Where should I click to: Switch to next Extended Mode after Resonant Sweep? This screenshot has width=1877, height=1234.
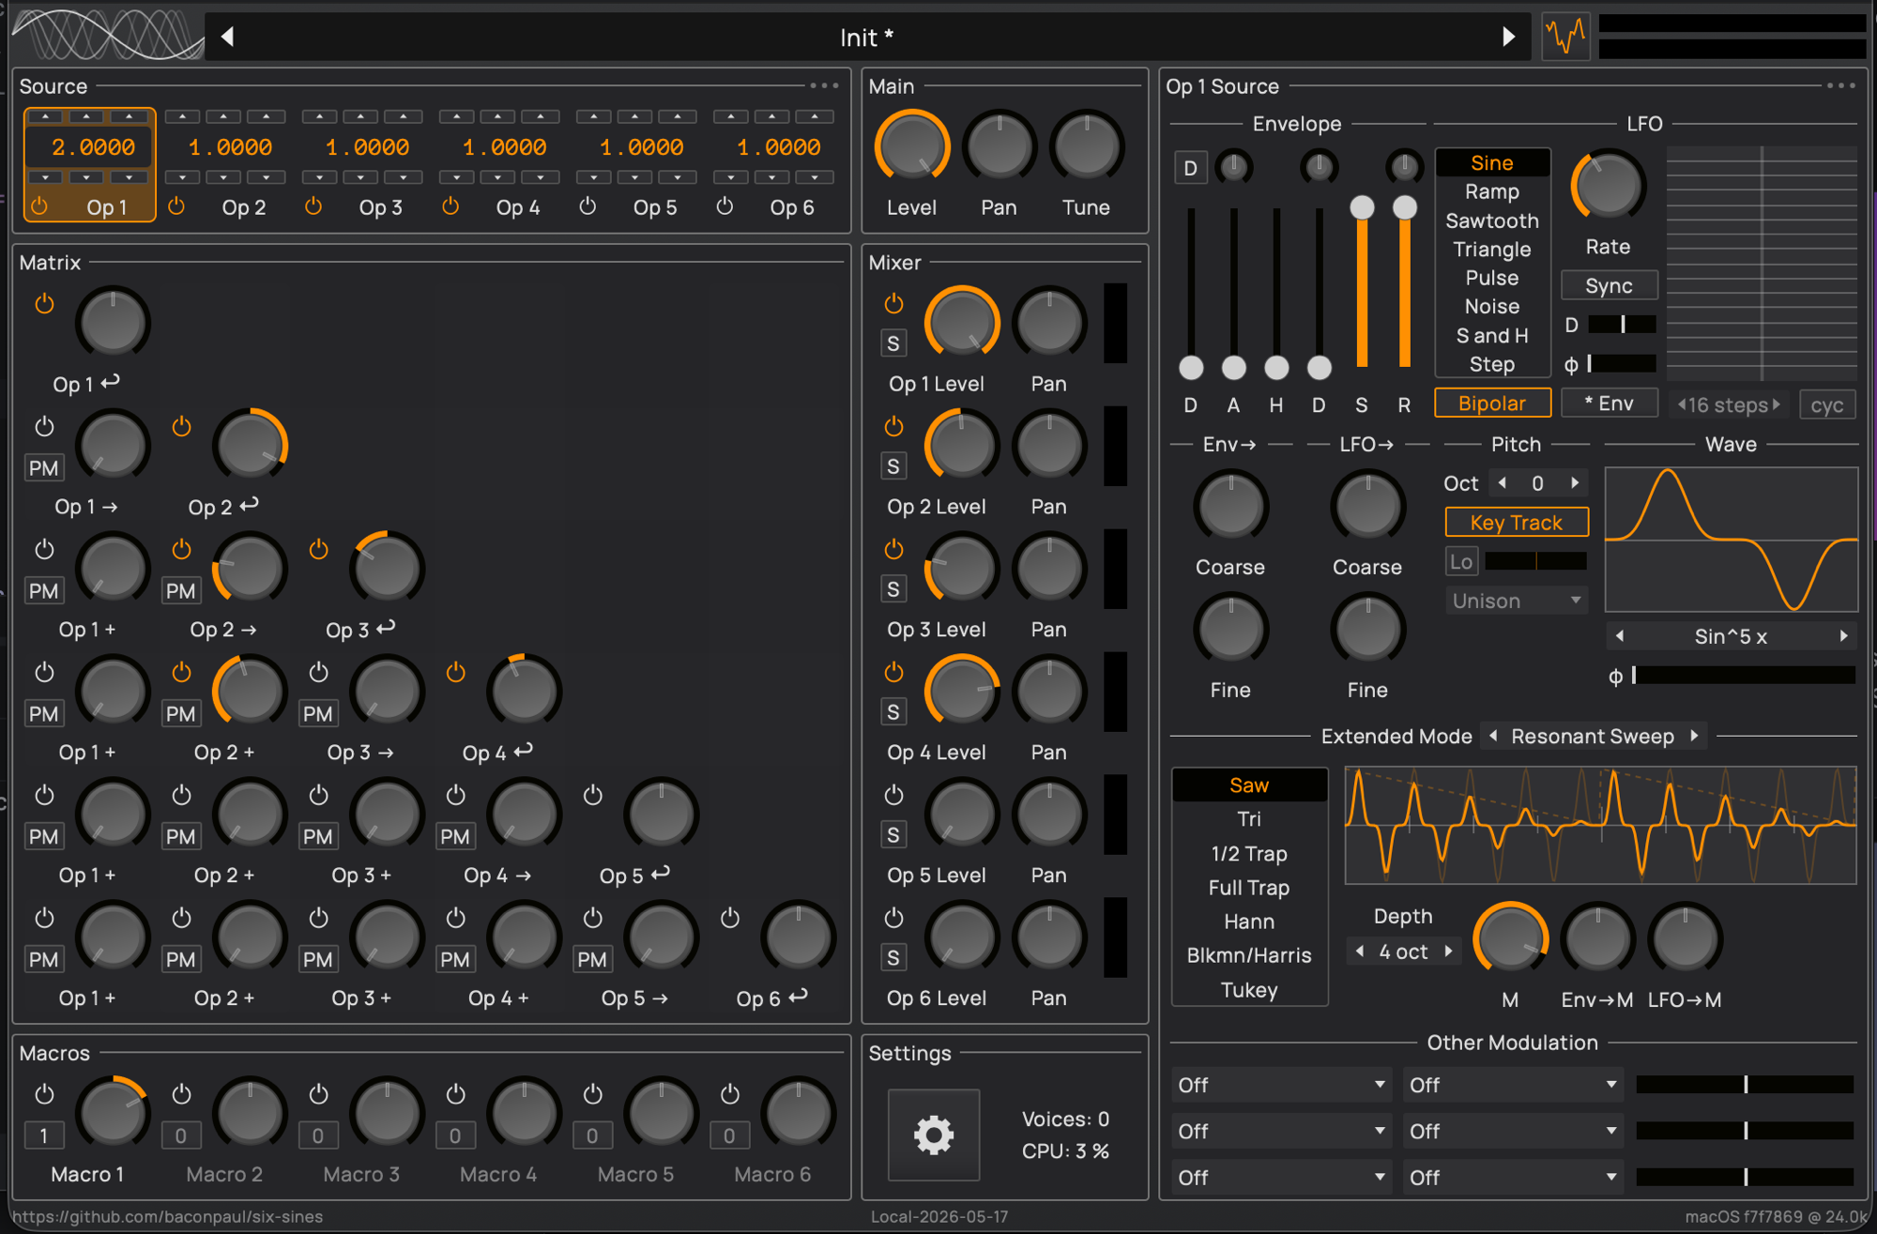tap(1694, 736)
